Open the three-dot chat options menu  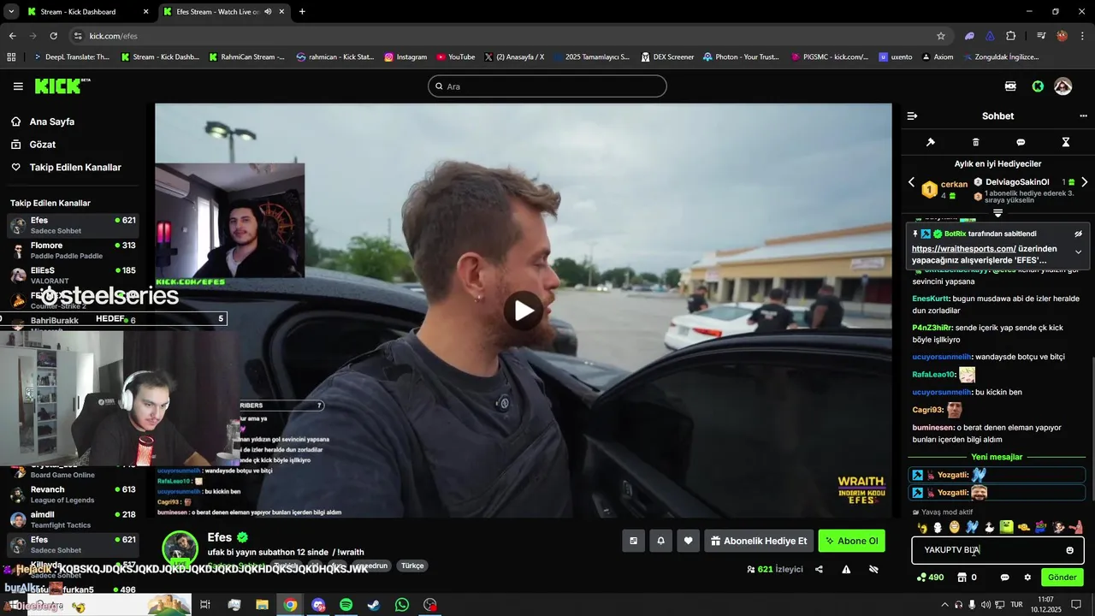[x=1084, y=115]
